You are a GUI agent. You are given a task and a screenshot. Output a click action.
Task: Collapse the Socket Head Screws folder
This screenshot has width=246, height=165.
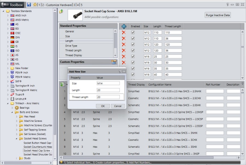16,139
